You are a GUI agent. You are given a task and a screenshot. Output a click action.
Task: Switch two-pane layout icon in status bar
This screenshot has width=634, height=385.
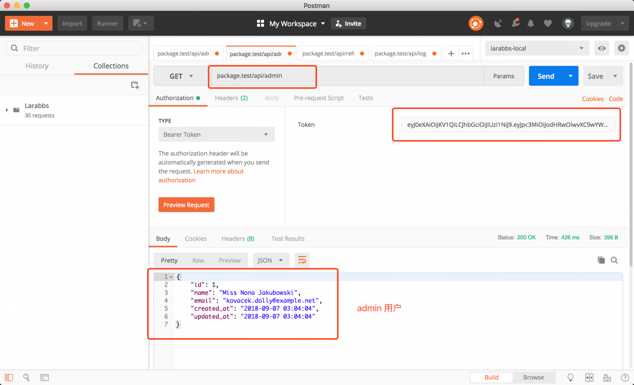[589, 378]
